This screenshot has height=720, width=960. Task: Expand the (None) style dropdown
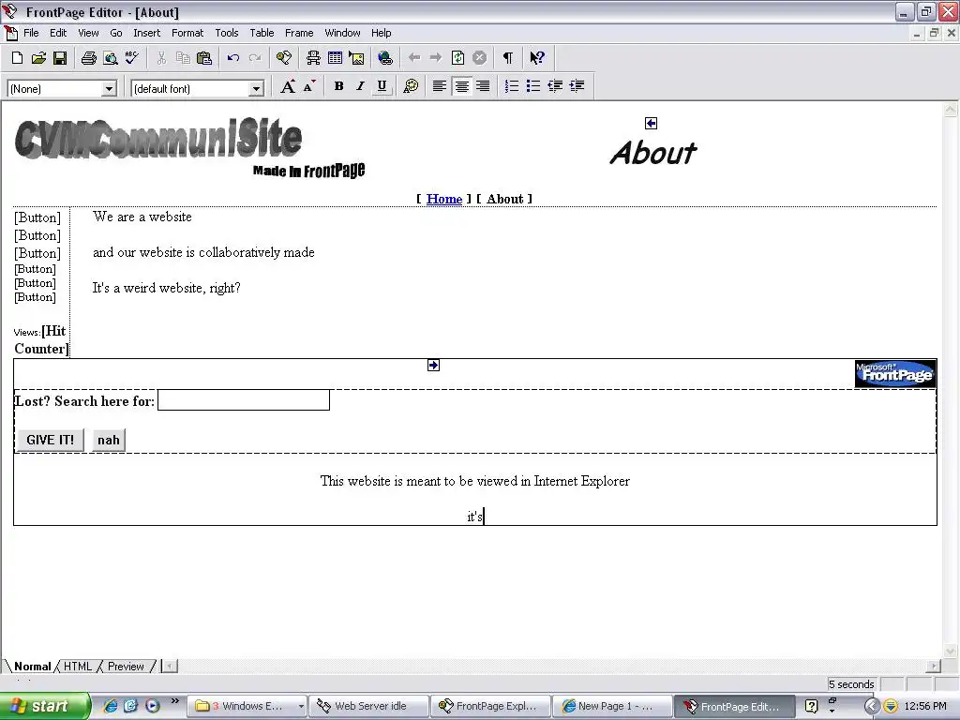coord(109,89)
